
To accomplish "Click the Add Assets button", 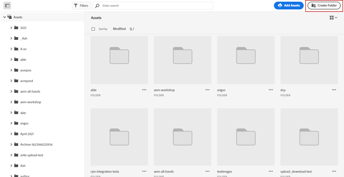I will pos(289,6).
